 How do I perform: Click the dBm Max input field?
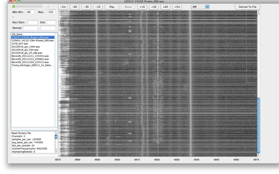pyautogui.click(x=51, y=12)
